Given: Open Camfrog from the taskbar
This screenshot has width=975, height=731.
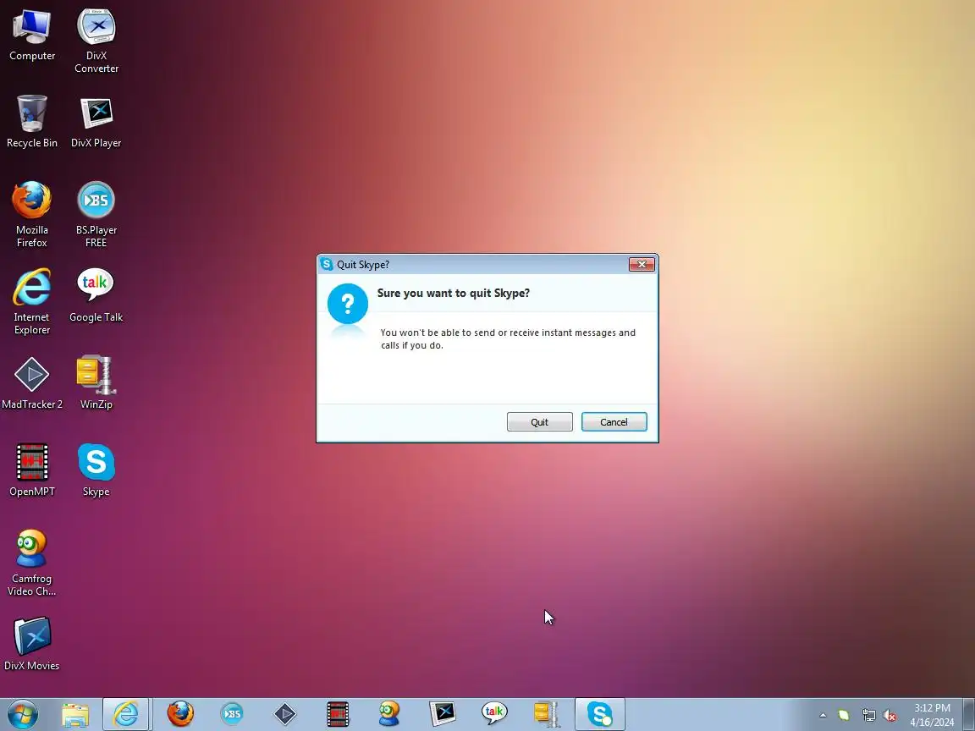Looking at the screenshot, I should coord(390,714).
